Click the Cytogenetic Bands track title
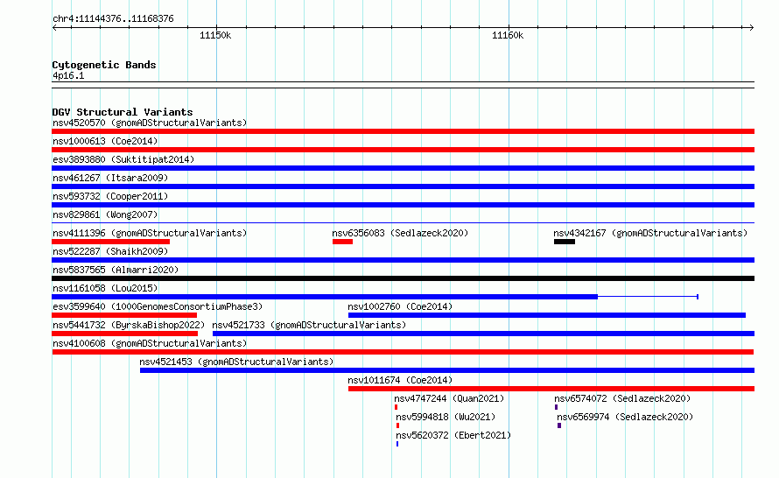 click(x=104, y=65)
